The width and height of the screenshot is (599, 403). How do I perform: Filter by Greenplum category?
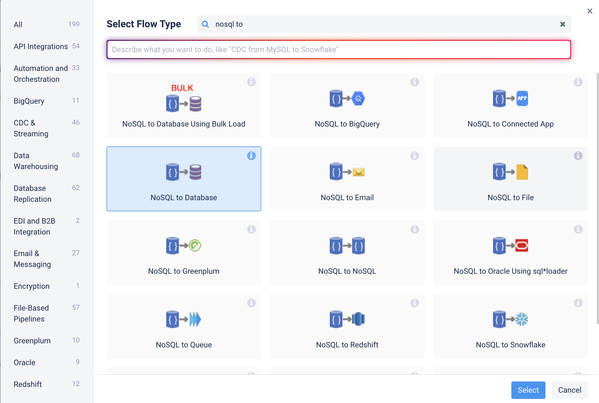(x=46, y=341)
